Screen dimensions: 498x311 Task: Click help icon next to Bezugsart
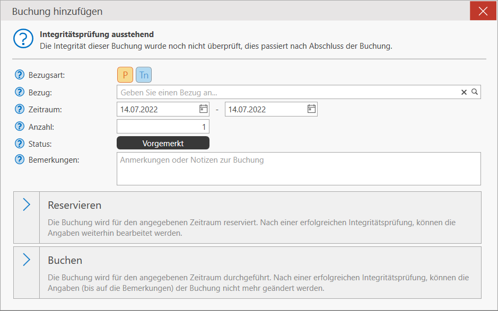pos(20,75)
